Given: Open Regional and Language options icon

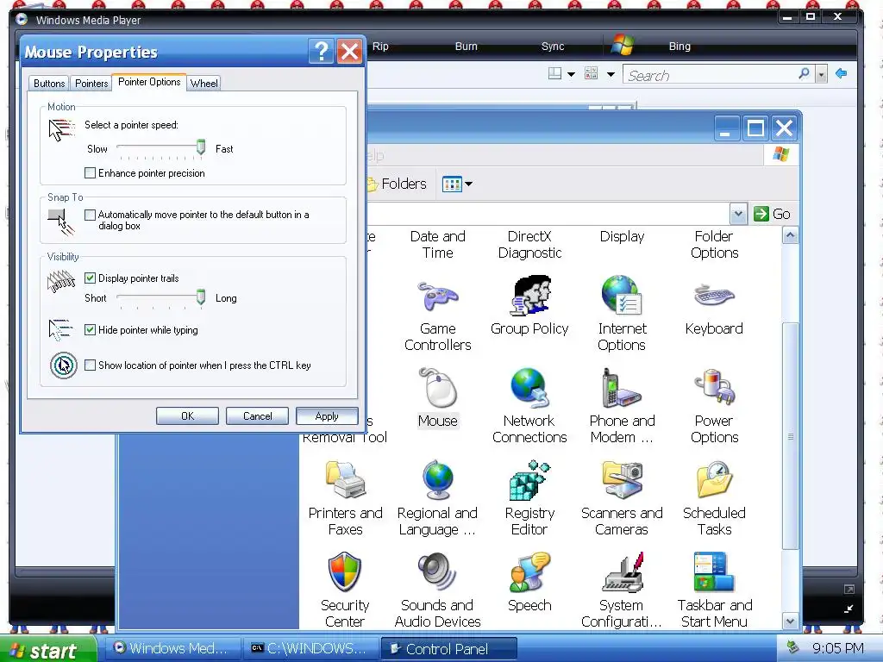Looking at the screenshot, I should pos(437,480).
